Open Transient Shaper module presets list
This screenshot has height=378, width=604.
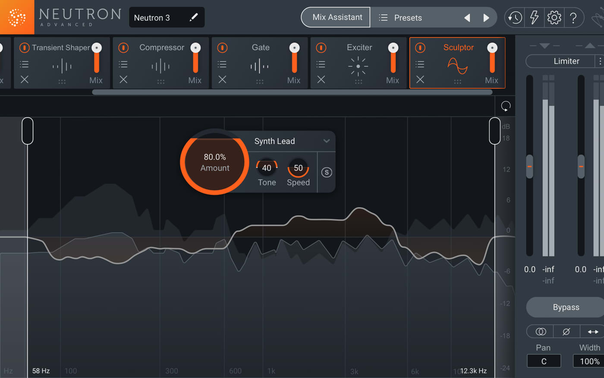(x=25, y=64)
